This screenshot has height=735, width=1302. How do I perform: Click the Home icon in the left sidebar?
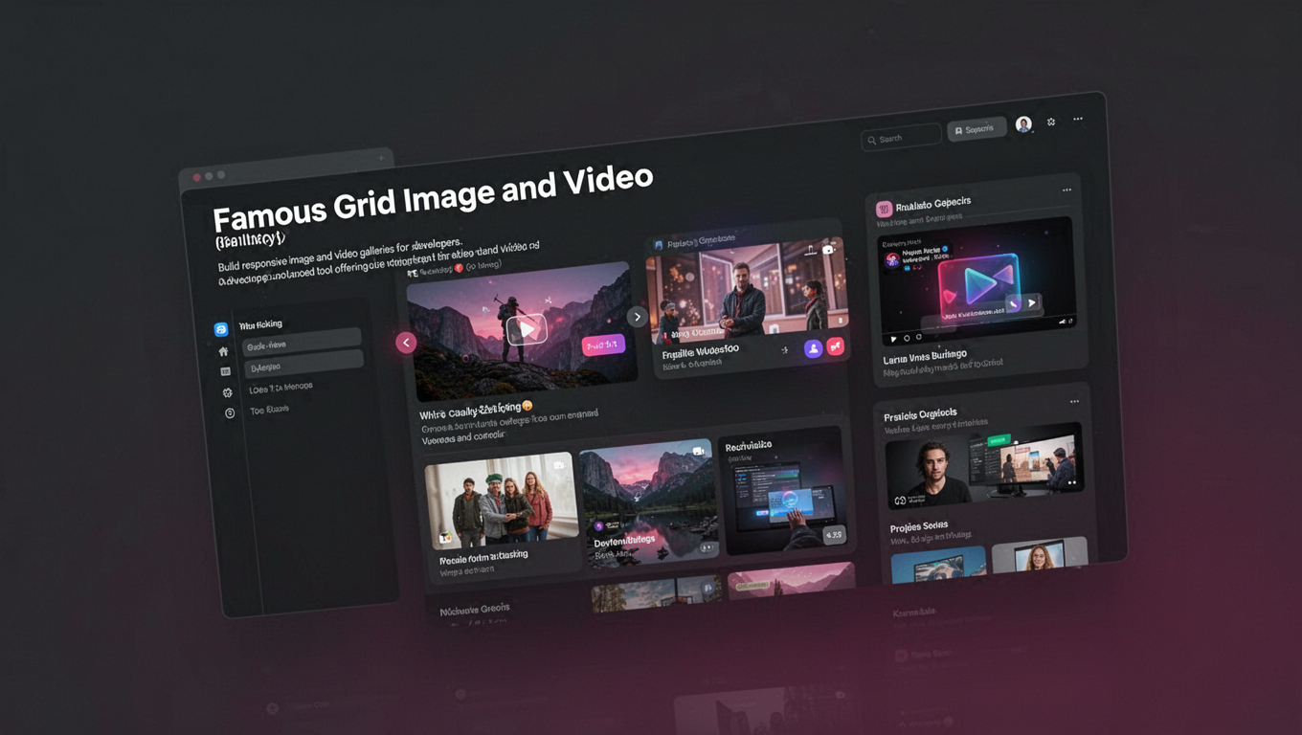(222, 351)
